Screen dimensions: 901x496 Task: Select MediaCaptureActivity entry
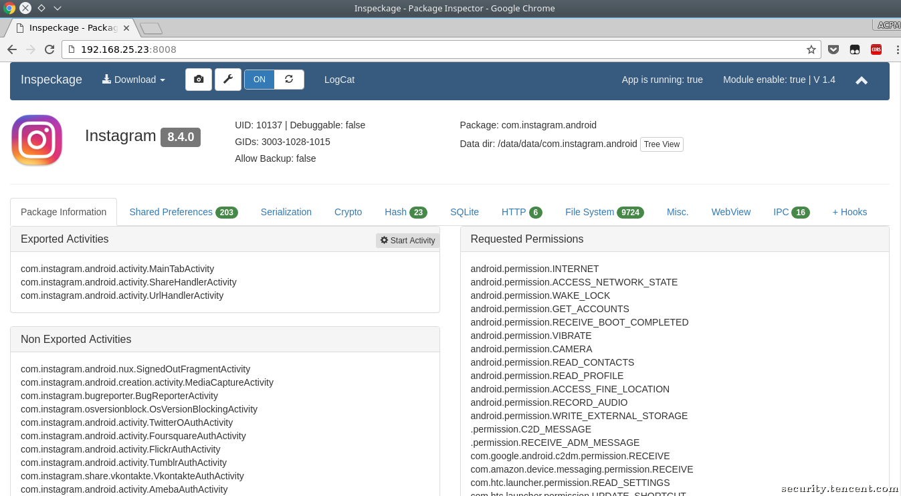147,382
